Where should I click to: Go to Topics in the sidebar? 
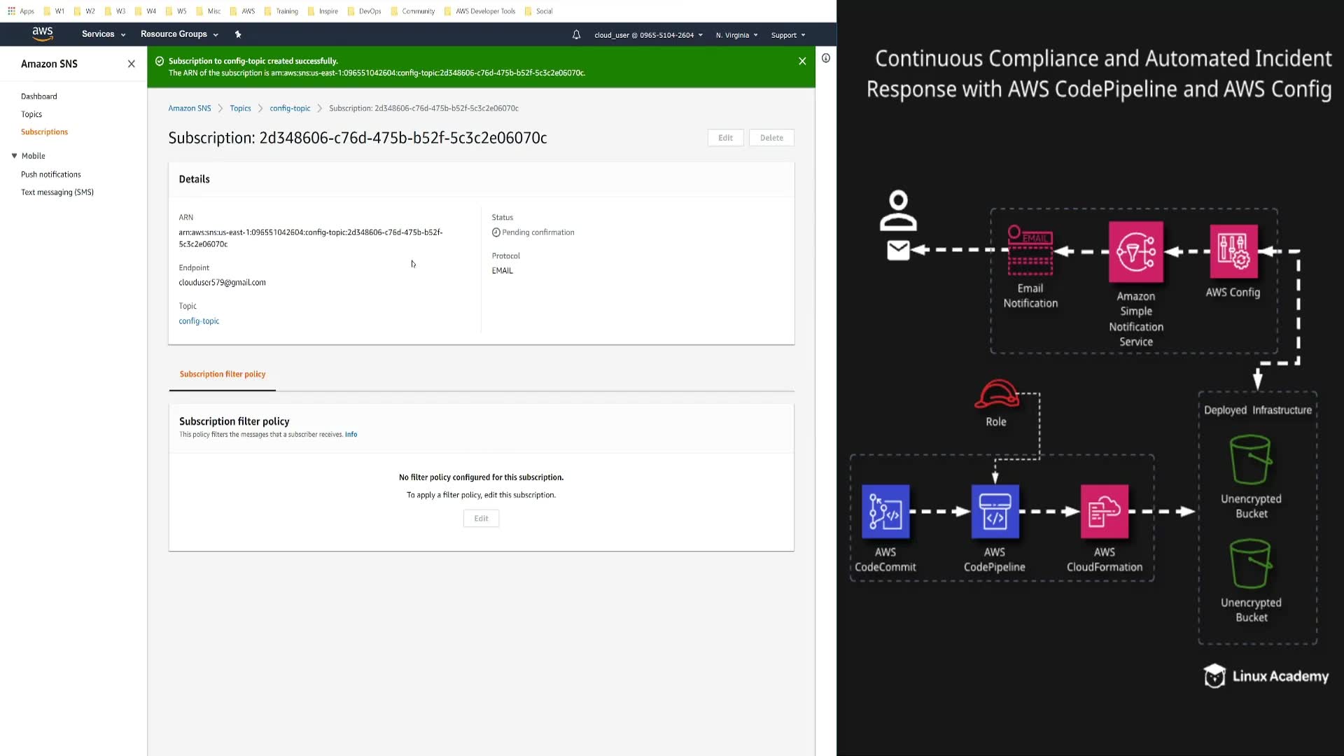click(31, 114)
